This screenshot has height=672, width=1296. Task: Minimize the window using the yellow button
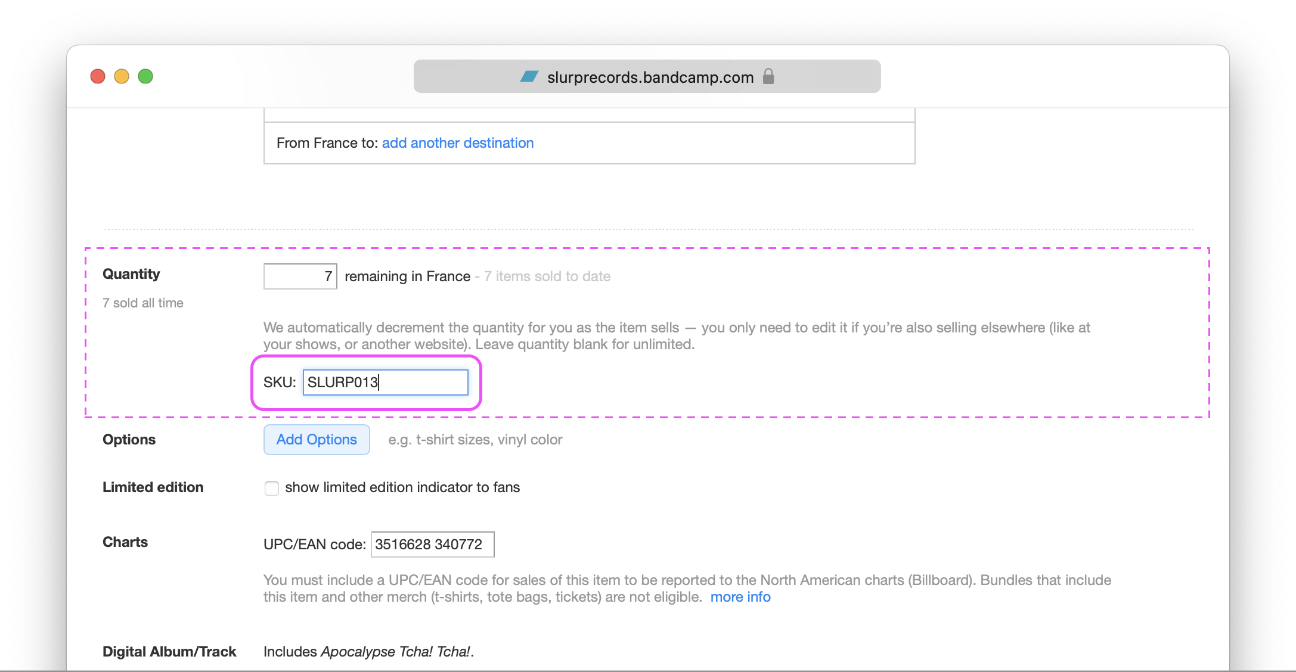click(122, 77)
